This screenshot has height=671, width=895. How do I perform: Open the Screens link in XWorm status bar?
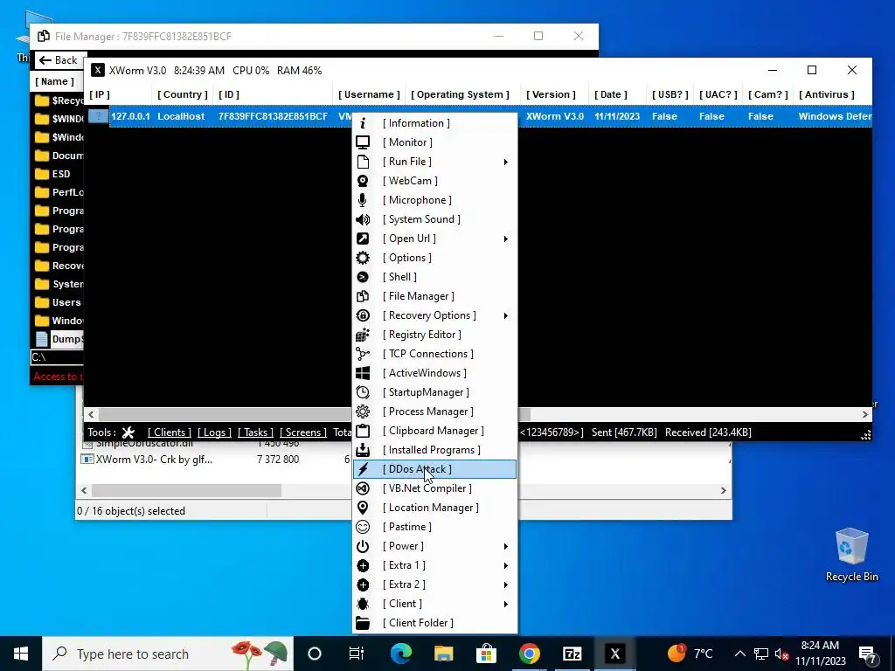pyautogui.click(x=303, y=432)
